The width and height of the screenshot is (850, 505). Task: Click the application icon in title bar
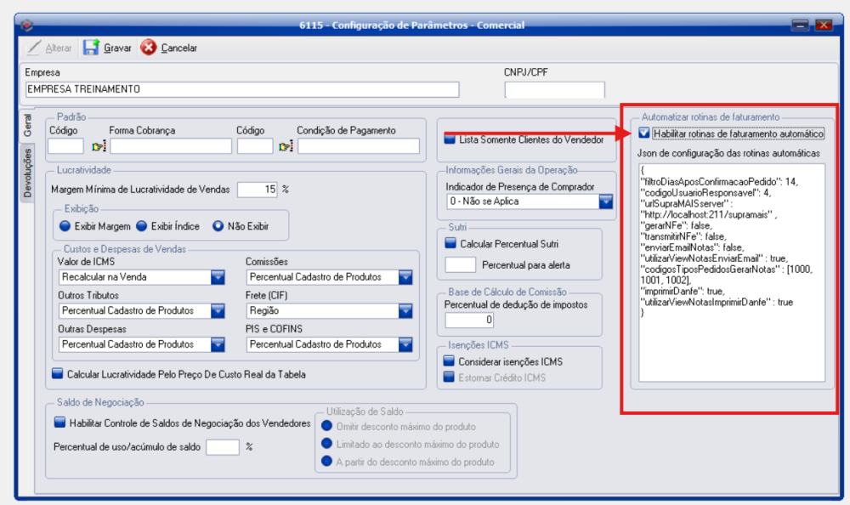tap(26, 25)
